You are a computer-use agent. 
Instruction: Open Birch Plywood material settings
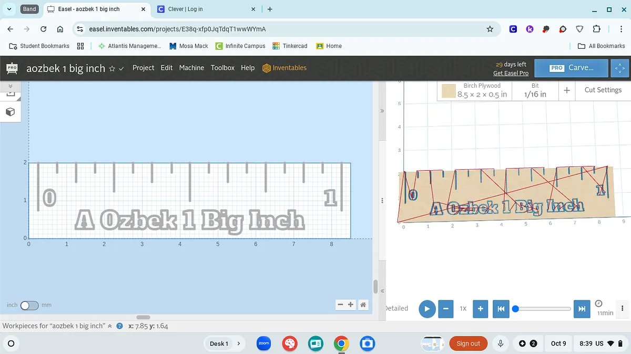click(x=475, y=90)
